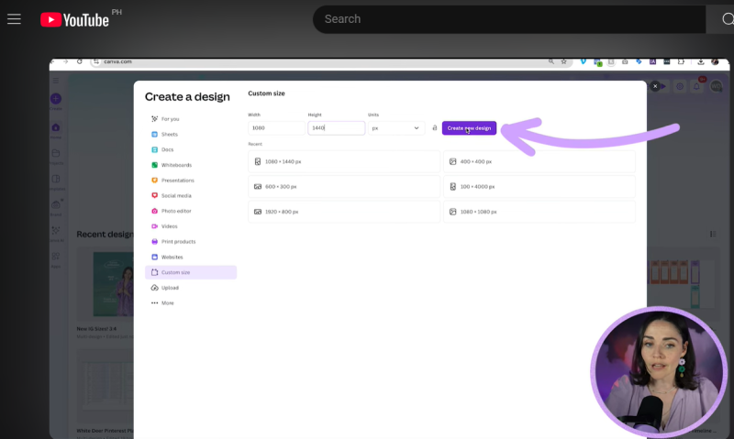Image resolution: width=734 pixels, height=439 pixels.
Task: Click the Canva Templates sidebar icon
Action: [56, 179]
